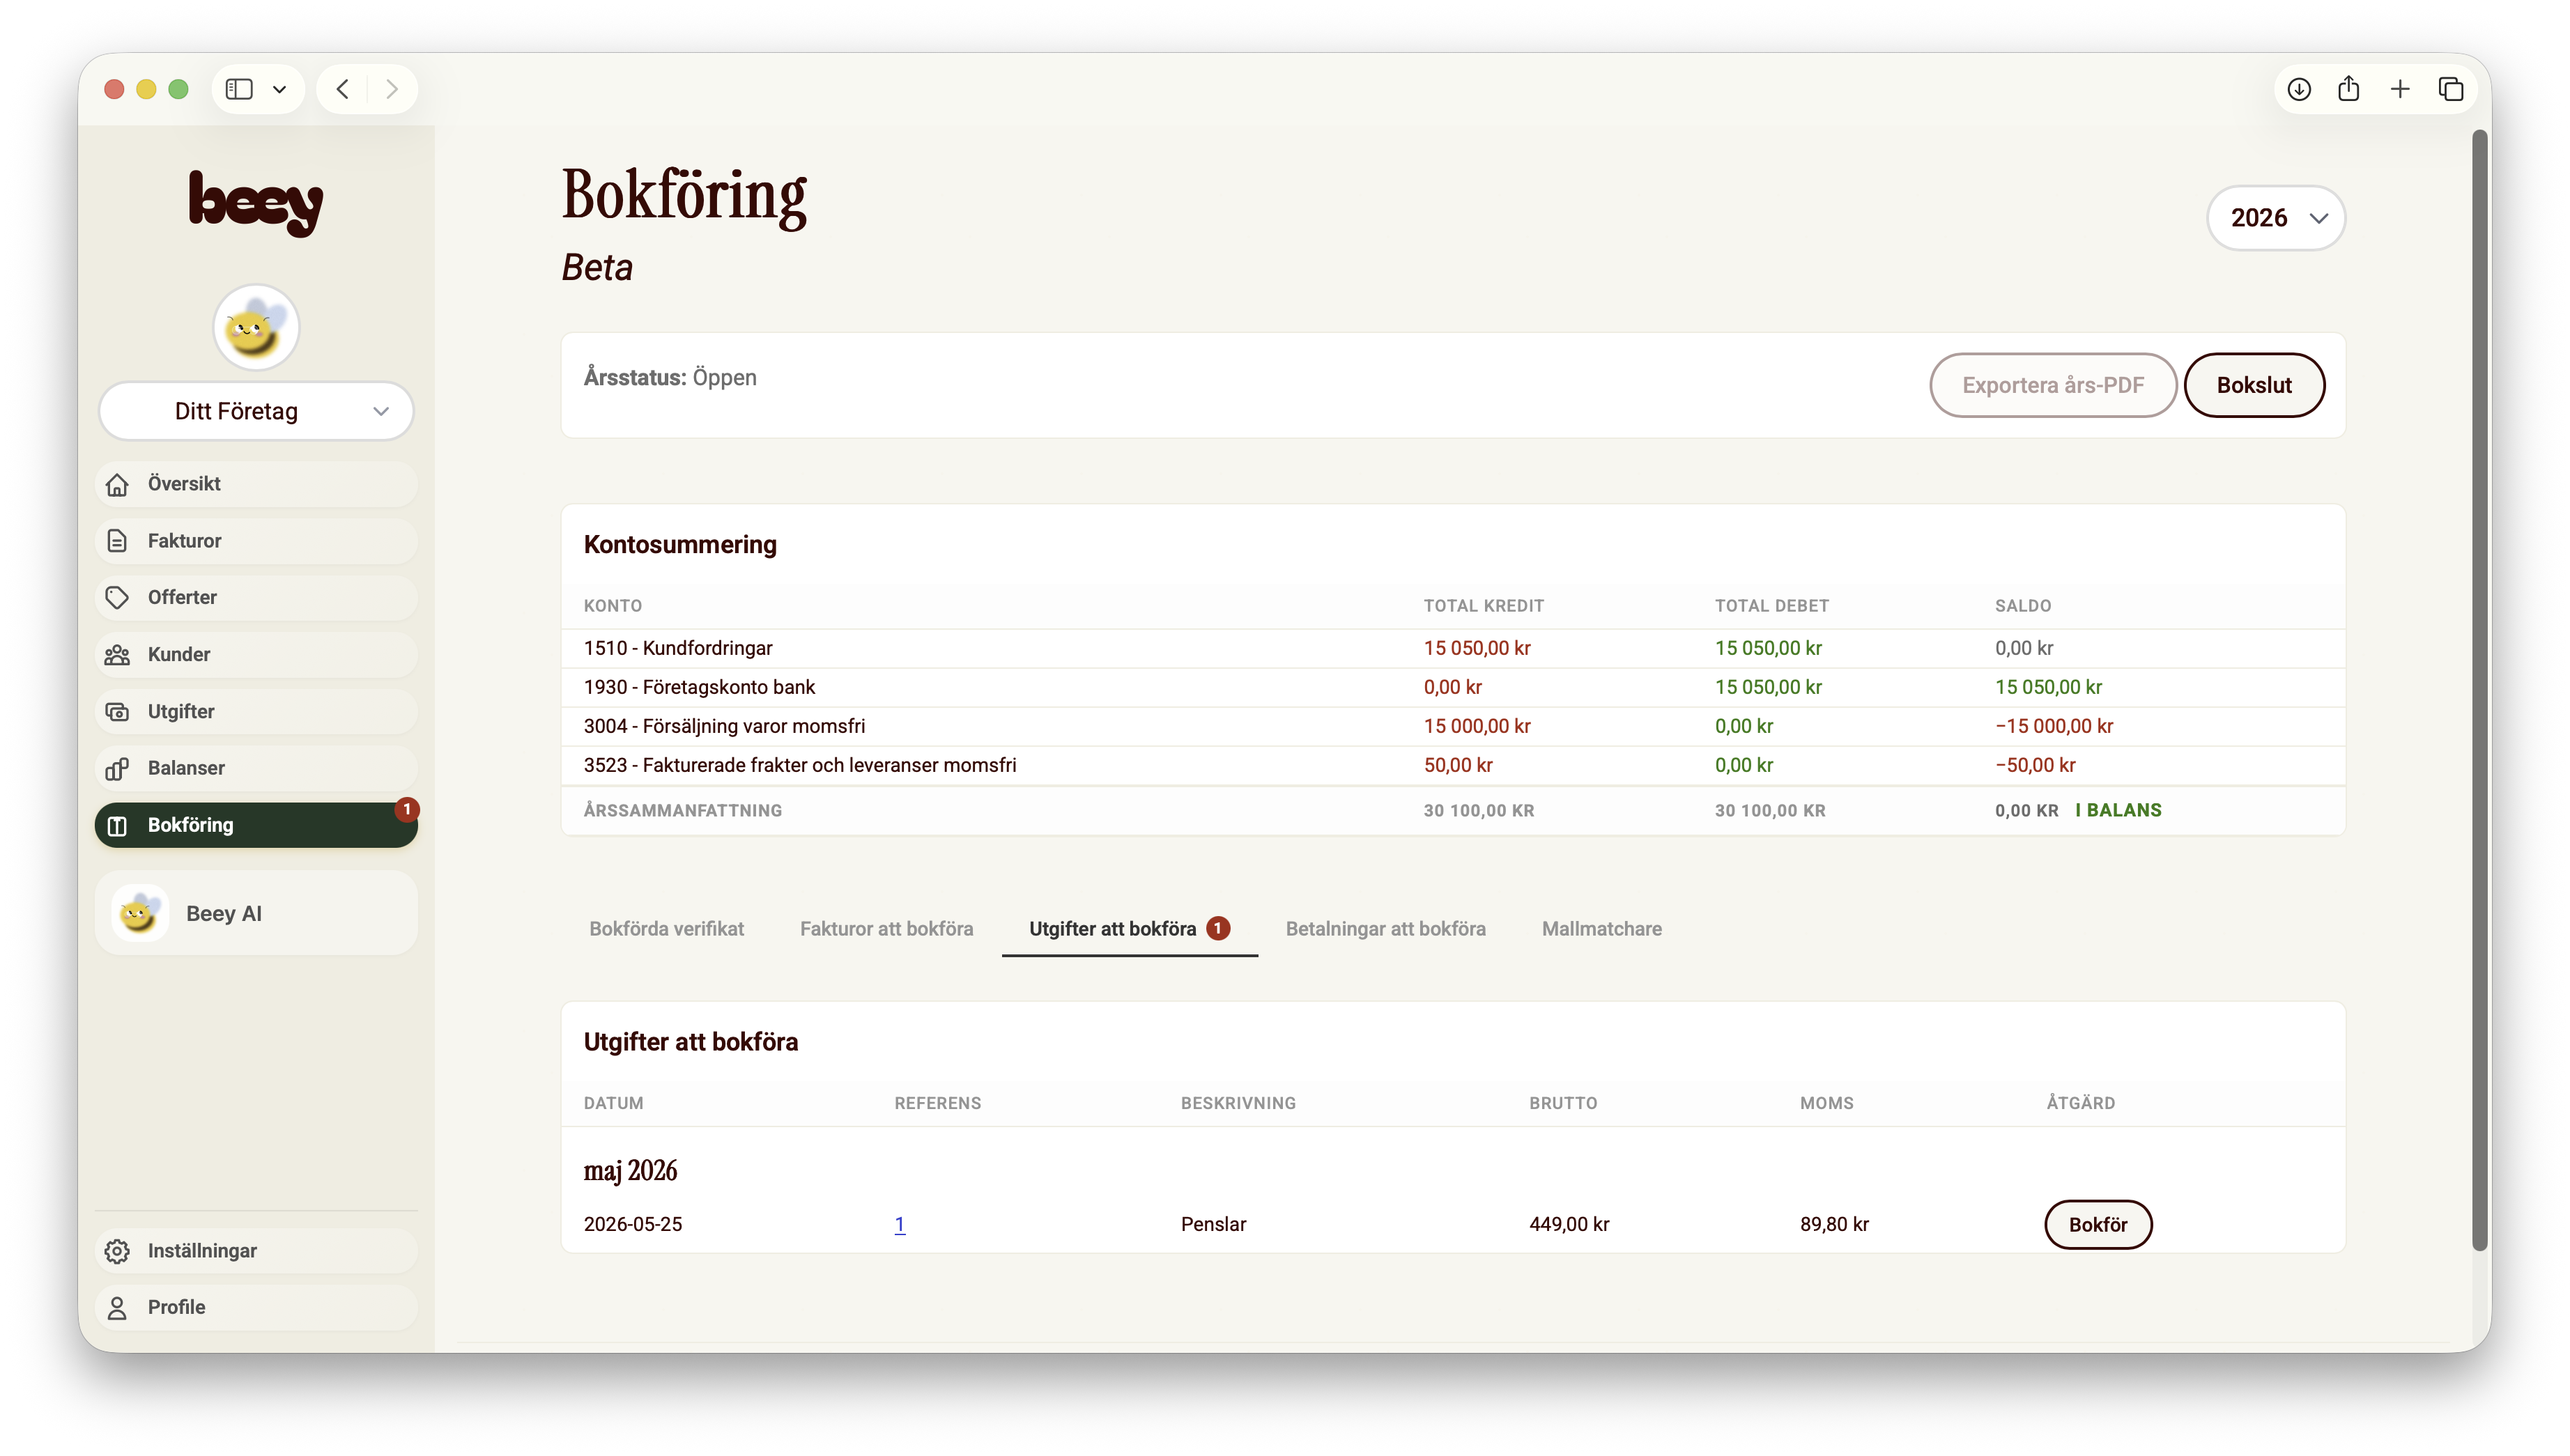Viewport: 2570px width, 1456px height.
Task: Click the Penslar description cell
Action: tap(1213, 1224)
